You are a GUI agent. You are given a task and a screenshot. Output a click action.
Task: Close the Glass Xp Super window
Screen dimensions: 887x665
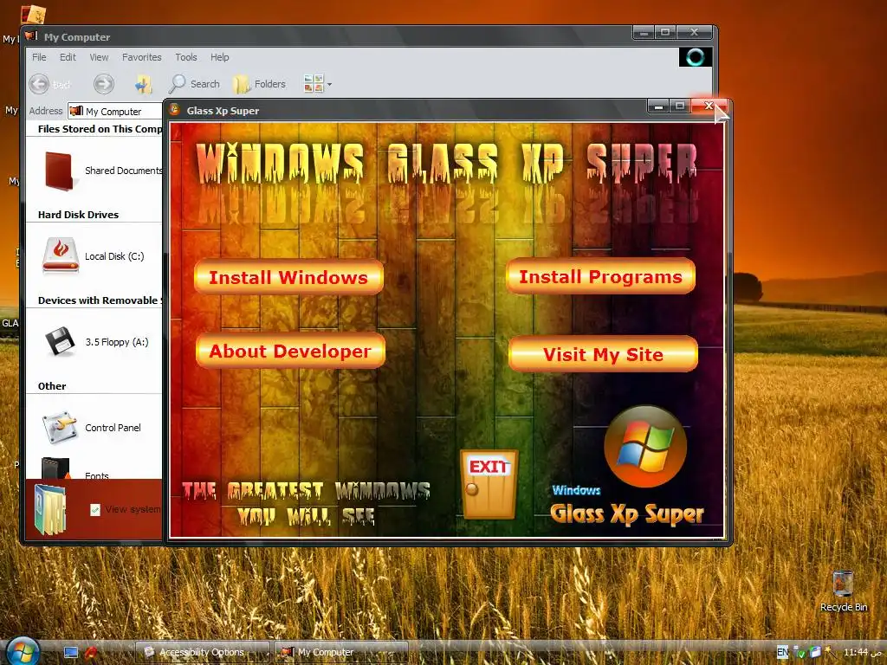[709, 106]
